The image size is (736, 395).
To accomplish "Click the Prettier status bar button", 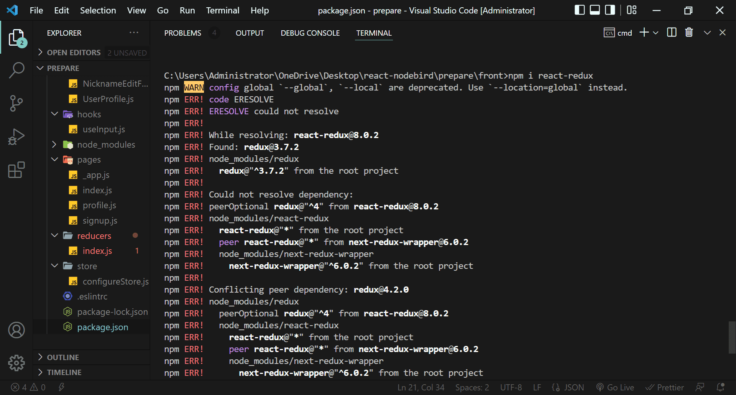I will (x=665, y=387).
